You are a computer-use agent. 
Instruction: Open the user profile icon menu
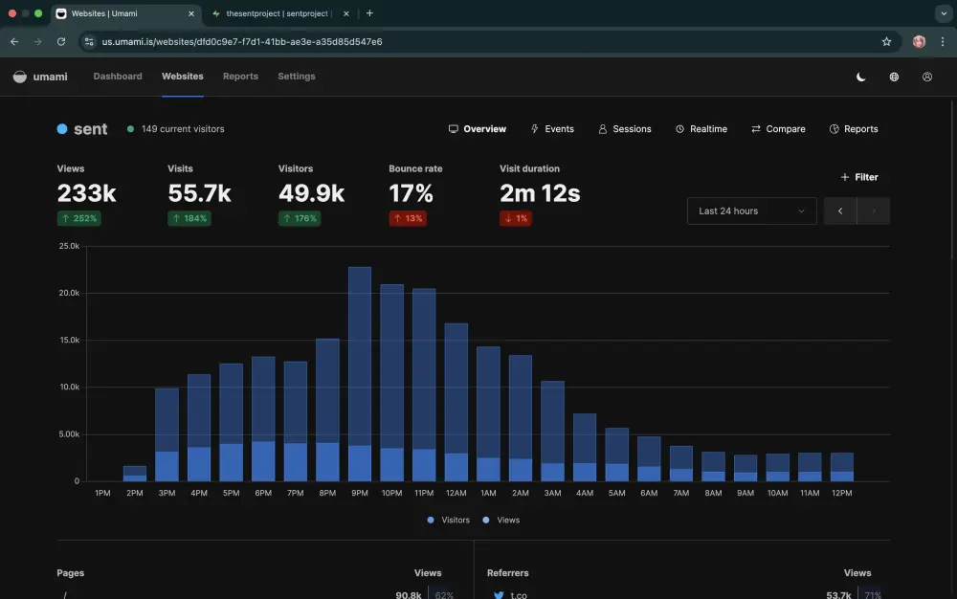coord(926,77)
